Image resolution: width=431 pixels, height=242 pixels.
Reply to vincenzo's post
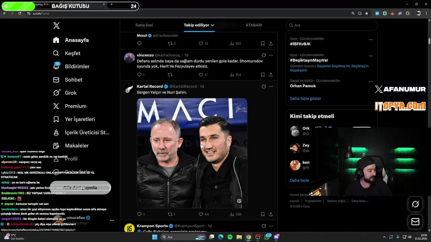139,75
